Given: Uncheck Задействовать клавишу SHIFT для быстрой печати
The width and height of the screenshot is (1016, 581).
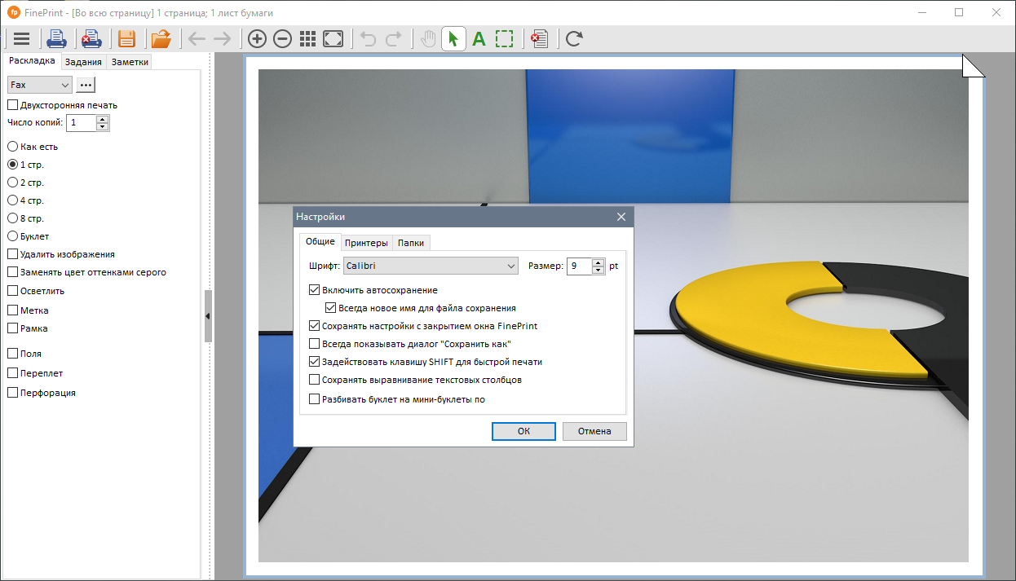Looking at the screenshot, I should 315,362.
